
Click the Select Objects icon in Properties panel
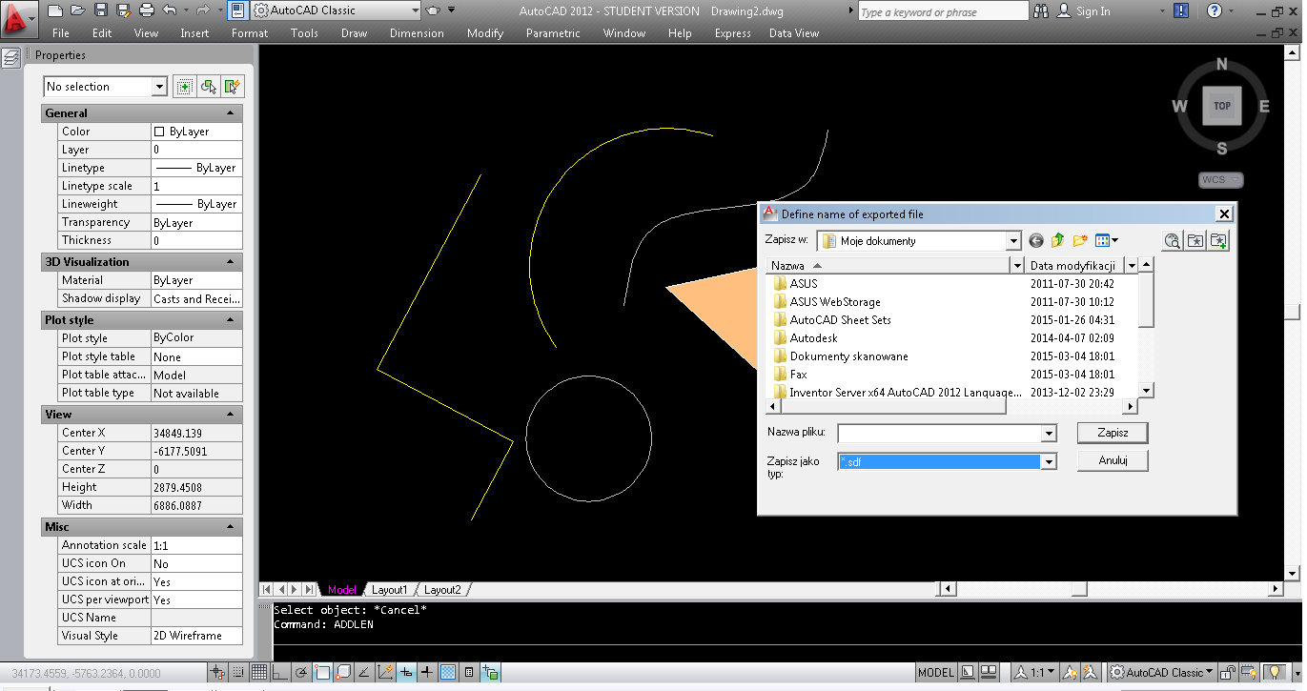[209, 87]
